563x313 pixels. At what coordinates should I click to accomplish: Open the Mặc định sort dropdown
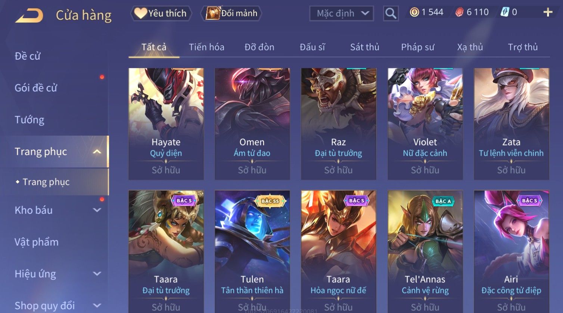click(342, 13)
